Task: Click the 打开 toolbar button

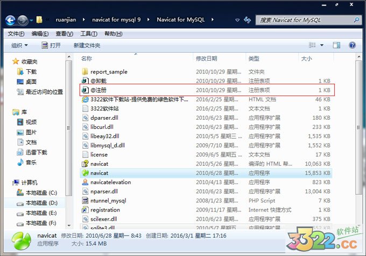Action: 51,45
